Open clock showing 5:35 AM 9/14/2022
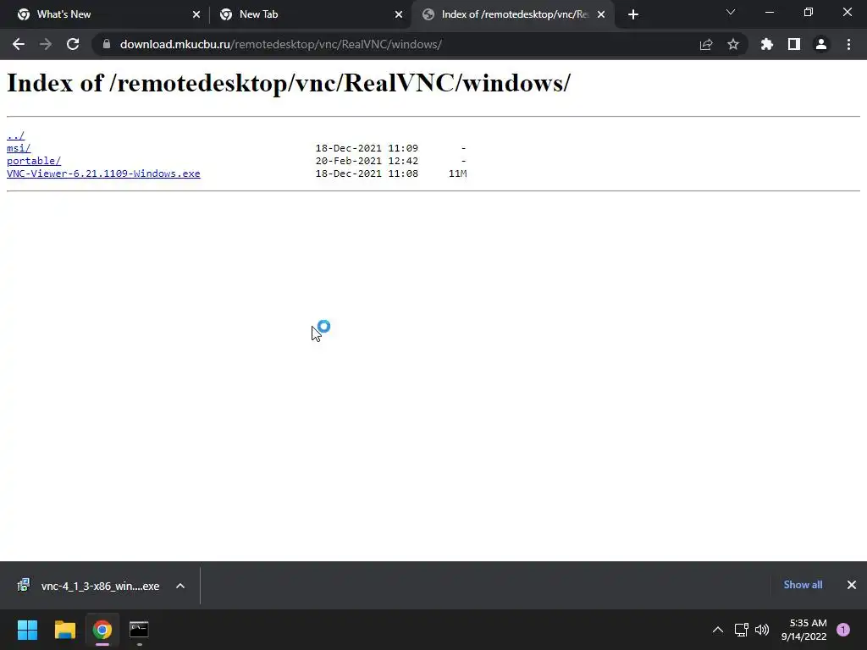867x650 pixels. (x=804, y=630)
